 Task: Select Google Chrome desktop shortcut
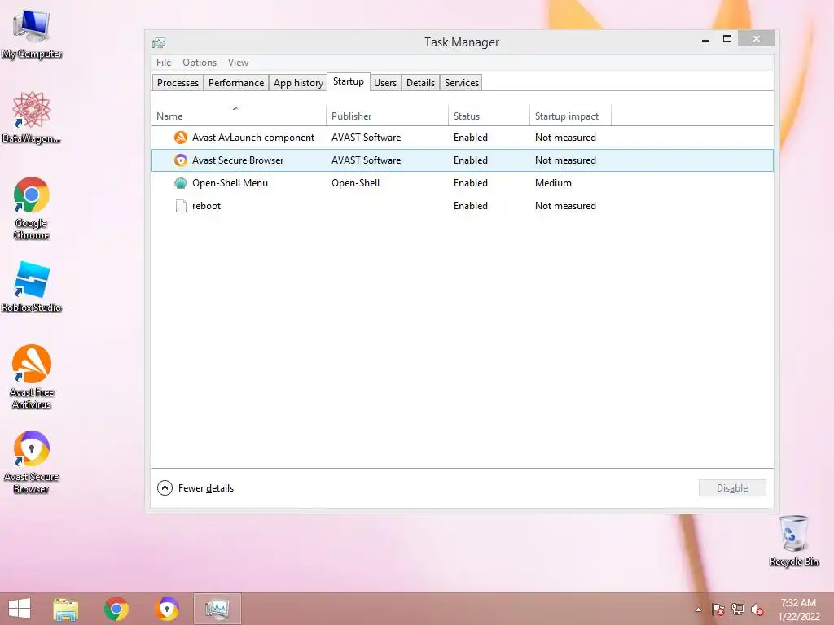point(32,208)
